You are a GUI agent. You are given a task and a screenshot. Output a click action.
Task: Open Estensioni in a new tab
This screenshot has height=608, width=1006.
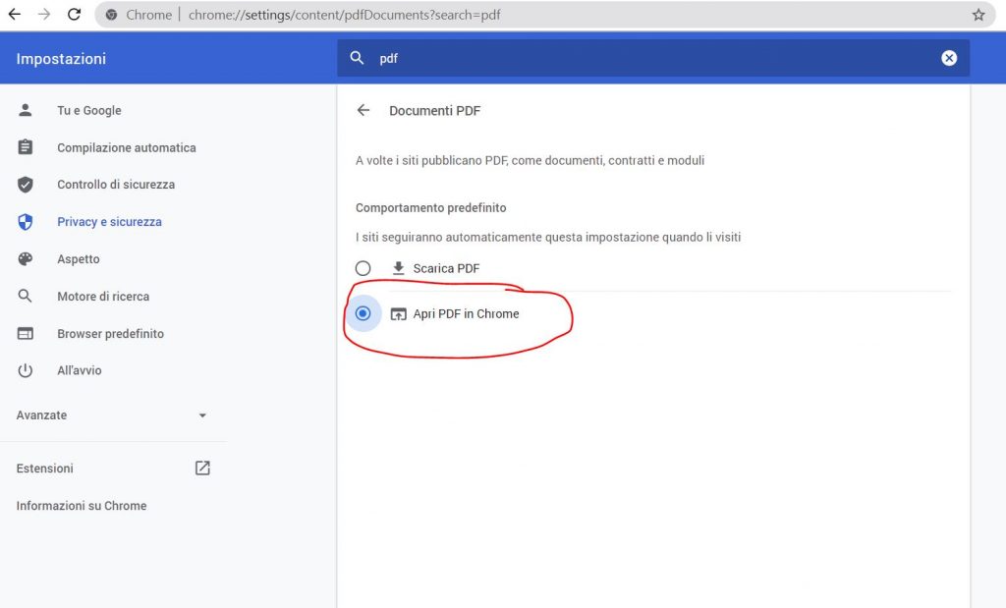[201, 469]
